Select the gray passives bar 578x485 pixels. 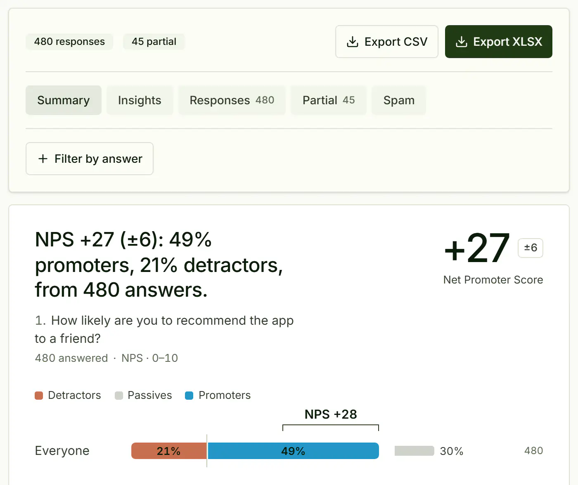tap(414, 451)
